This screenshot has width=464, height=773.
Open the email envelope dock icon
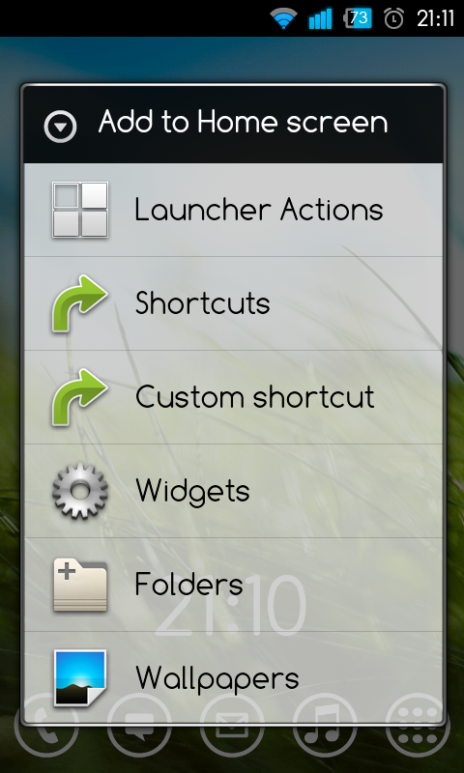click(232, 725)
